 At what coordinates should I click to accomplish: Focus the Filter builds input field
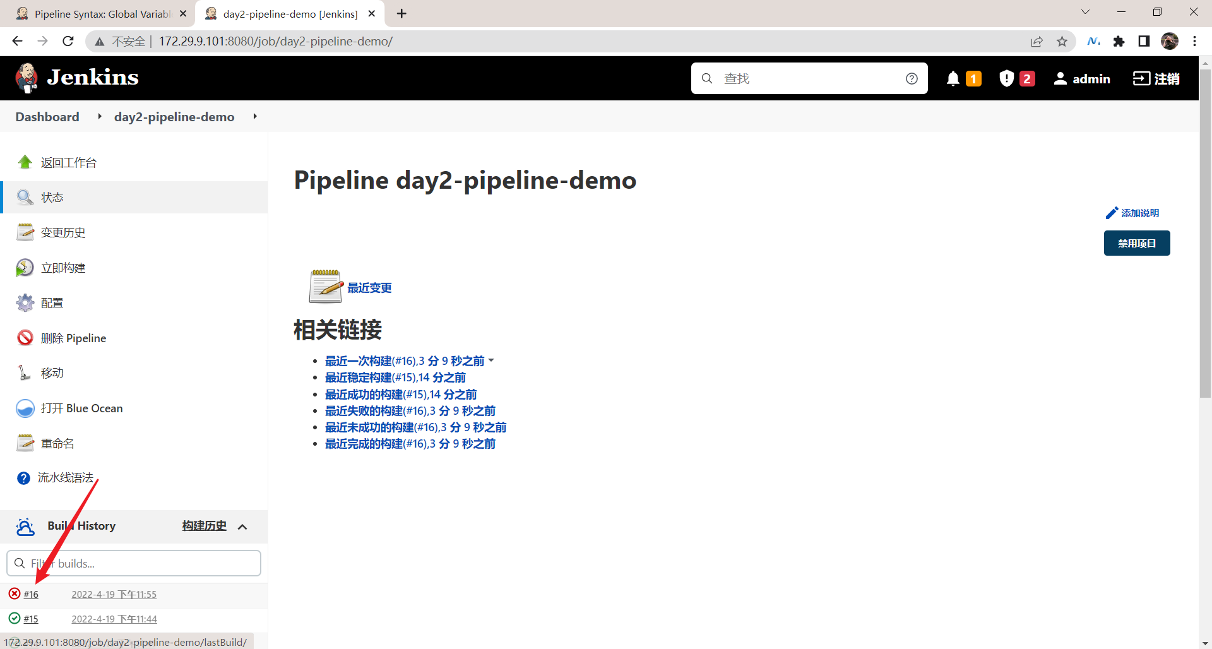click(134, 563)
